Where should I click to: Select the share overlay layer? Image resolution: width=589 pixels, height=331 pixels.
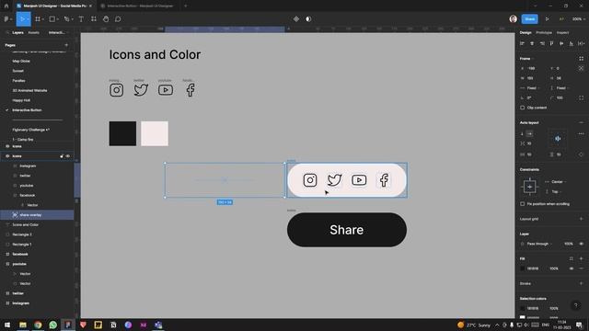coord(37,215)
